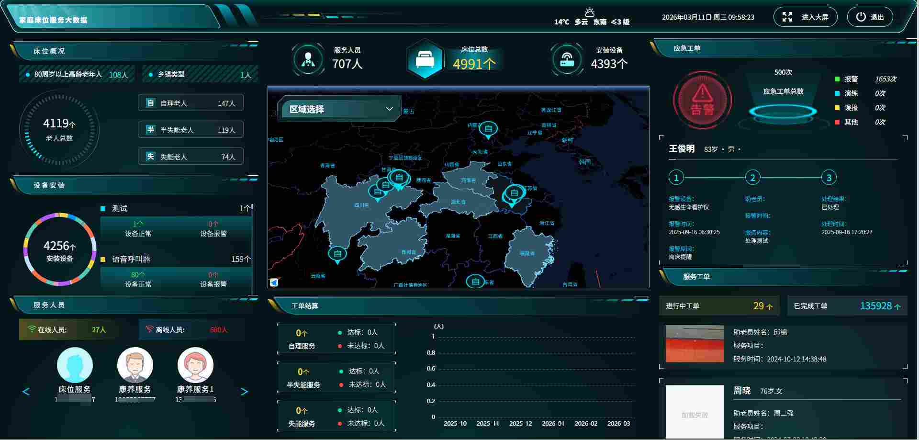Show next service staff with right arrow
Image resolution: width=919 pixels, height=440 pixels.
coord(244,392)
